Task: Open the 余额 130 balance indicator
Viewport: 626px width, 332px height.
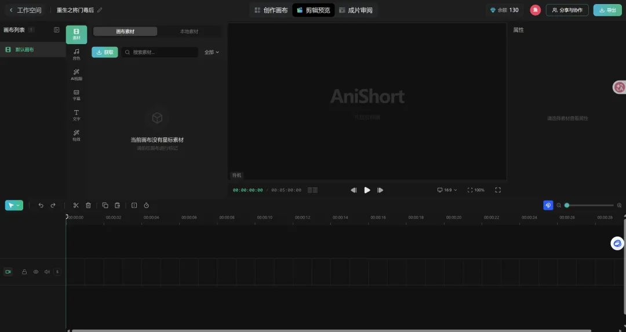Action: [504, 10]
